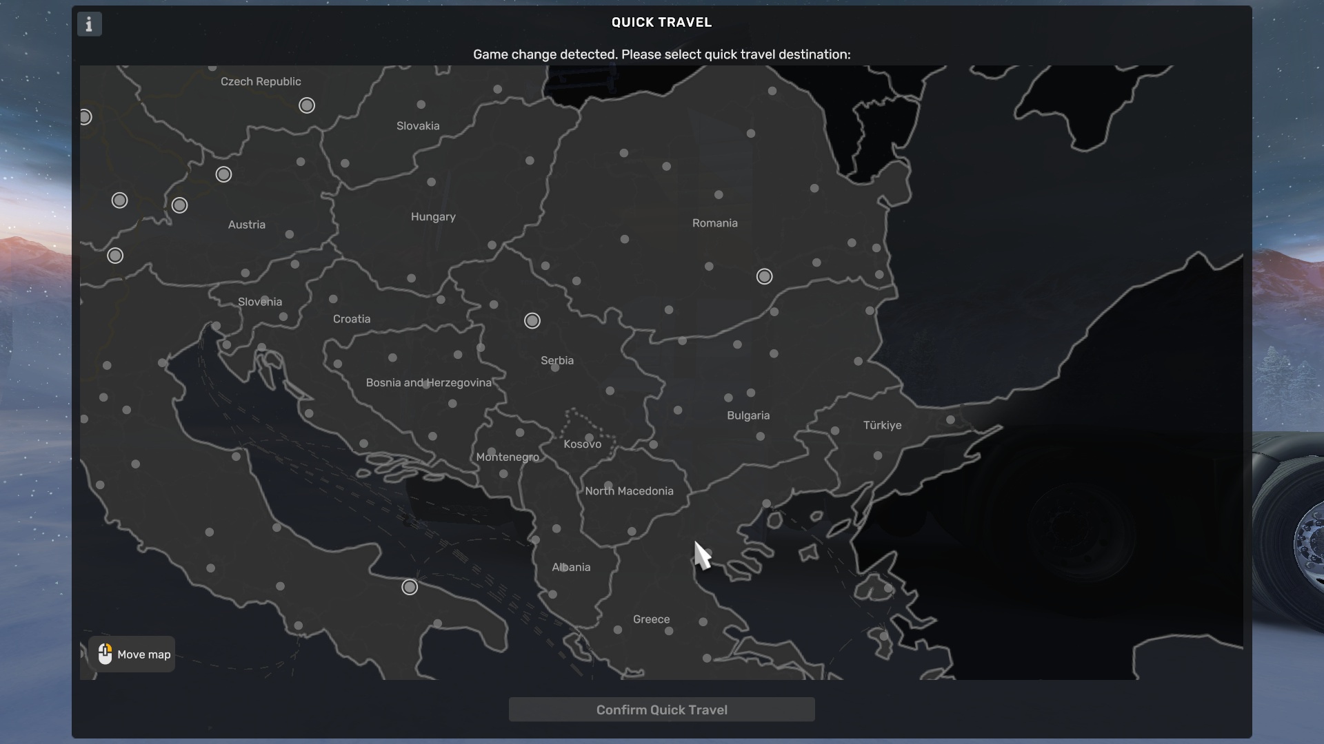This screenshot has width=1324, height=744.
Task: Click the Bulgaria country label
Action: click(x=748, y=415)
